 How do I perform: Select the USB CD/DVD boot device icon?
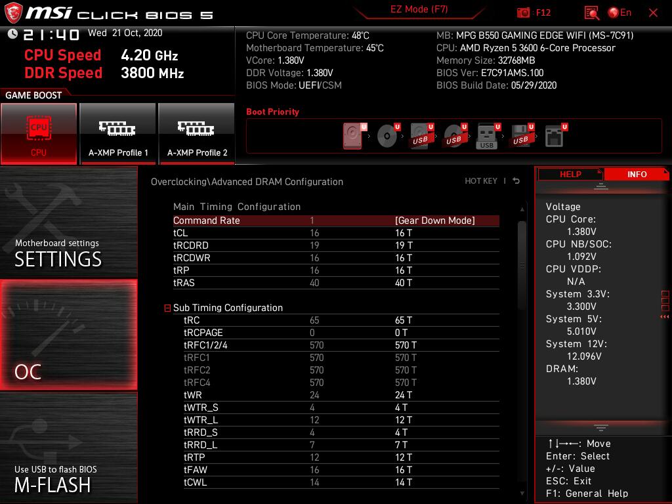(x=455, y=136)
